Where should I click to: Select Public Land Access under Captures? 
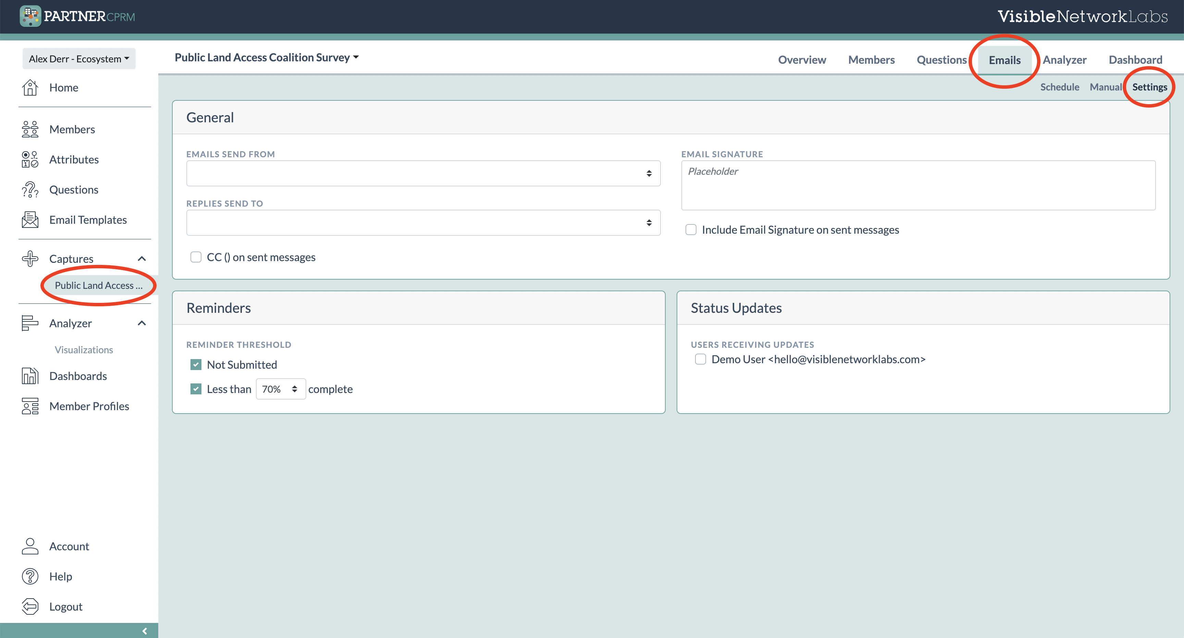[98, 285]
